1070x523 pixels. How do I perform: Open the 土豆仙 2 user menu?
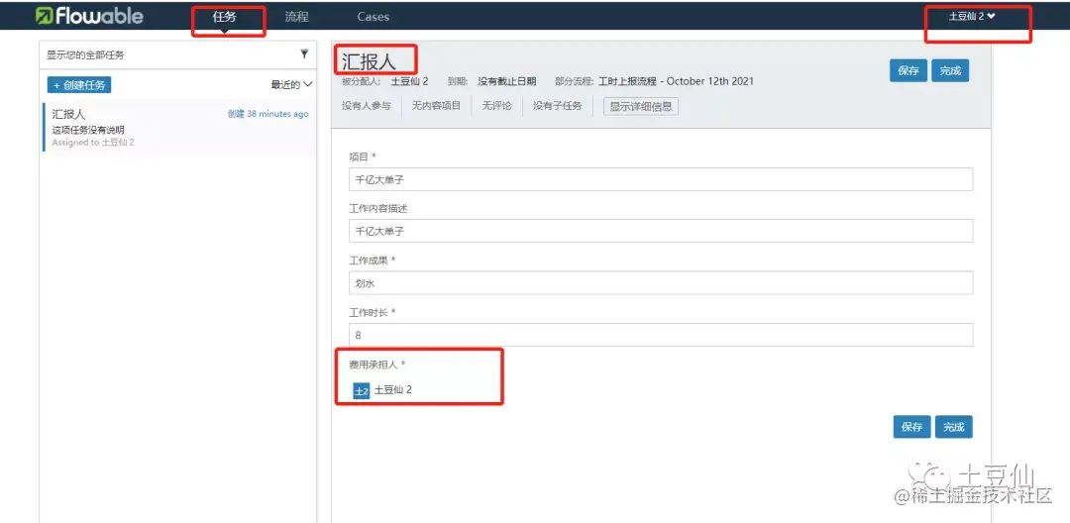click(972, 17)
